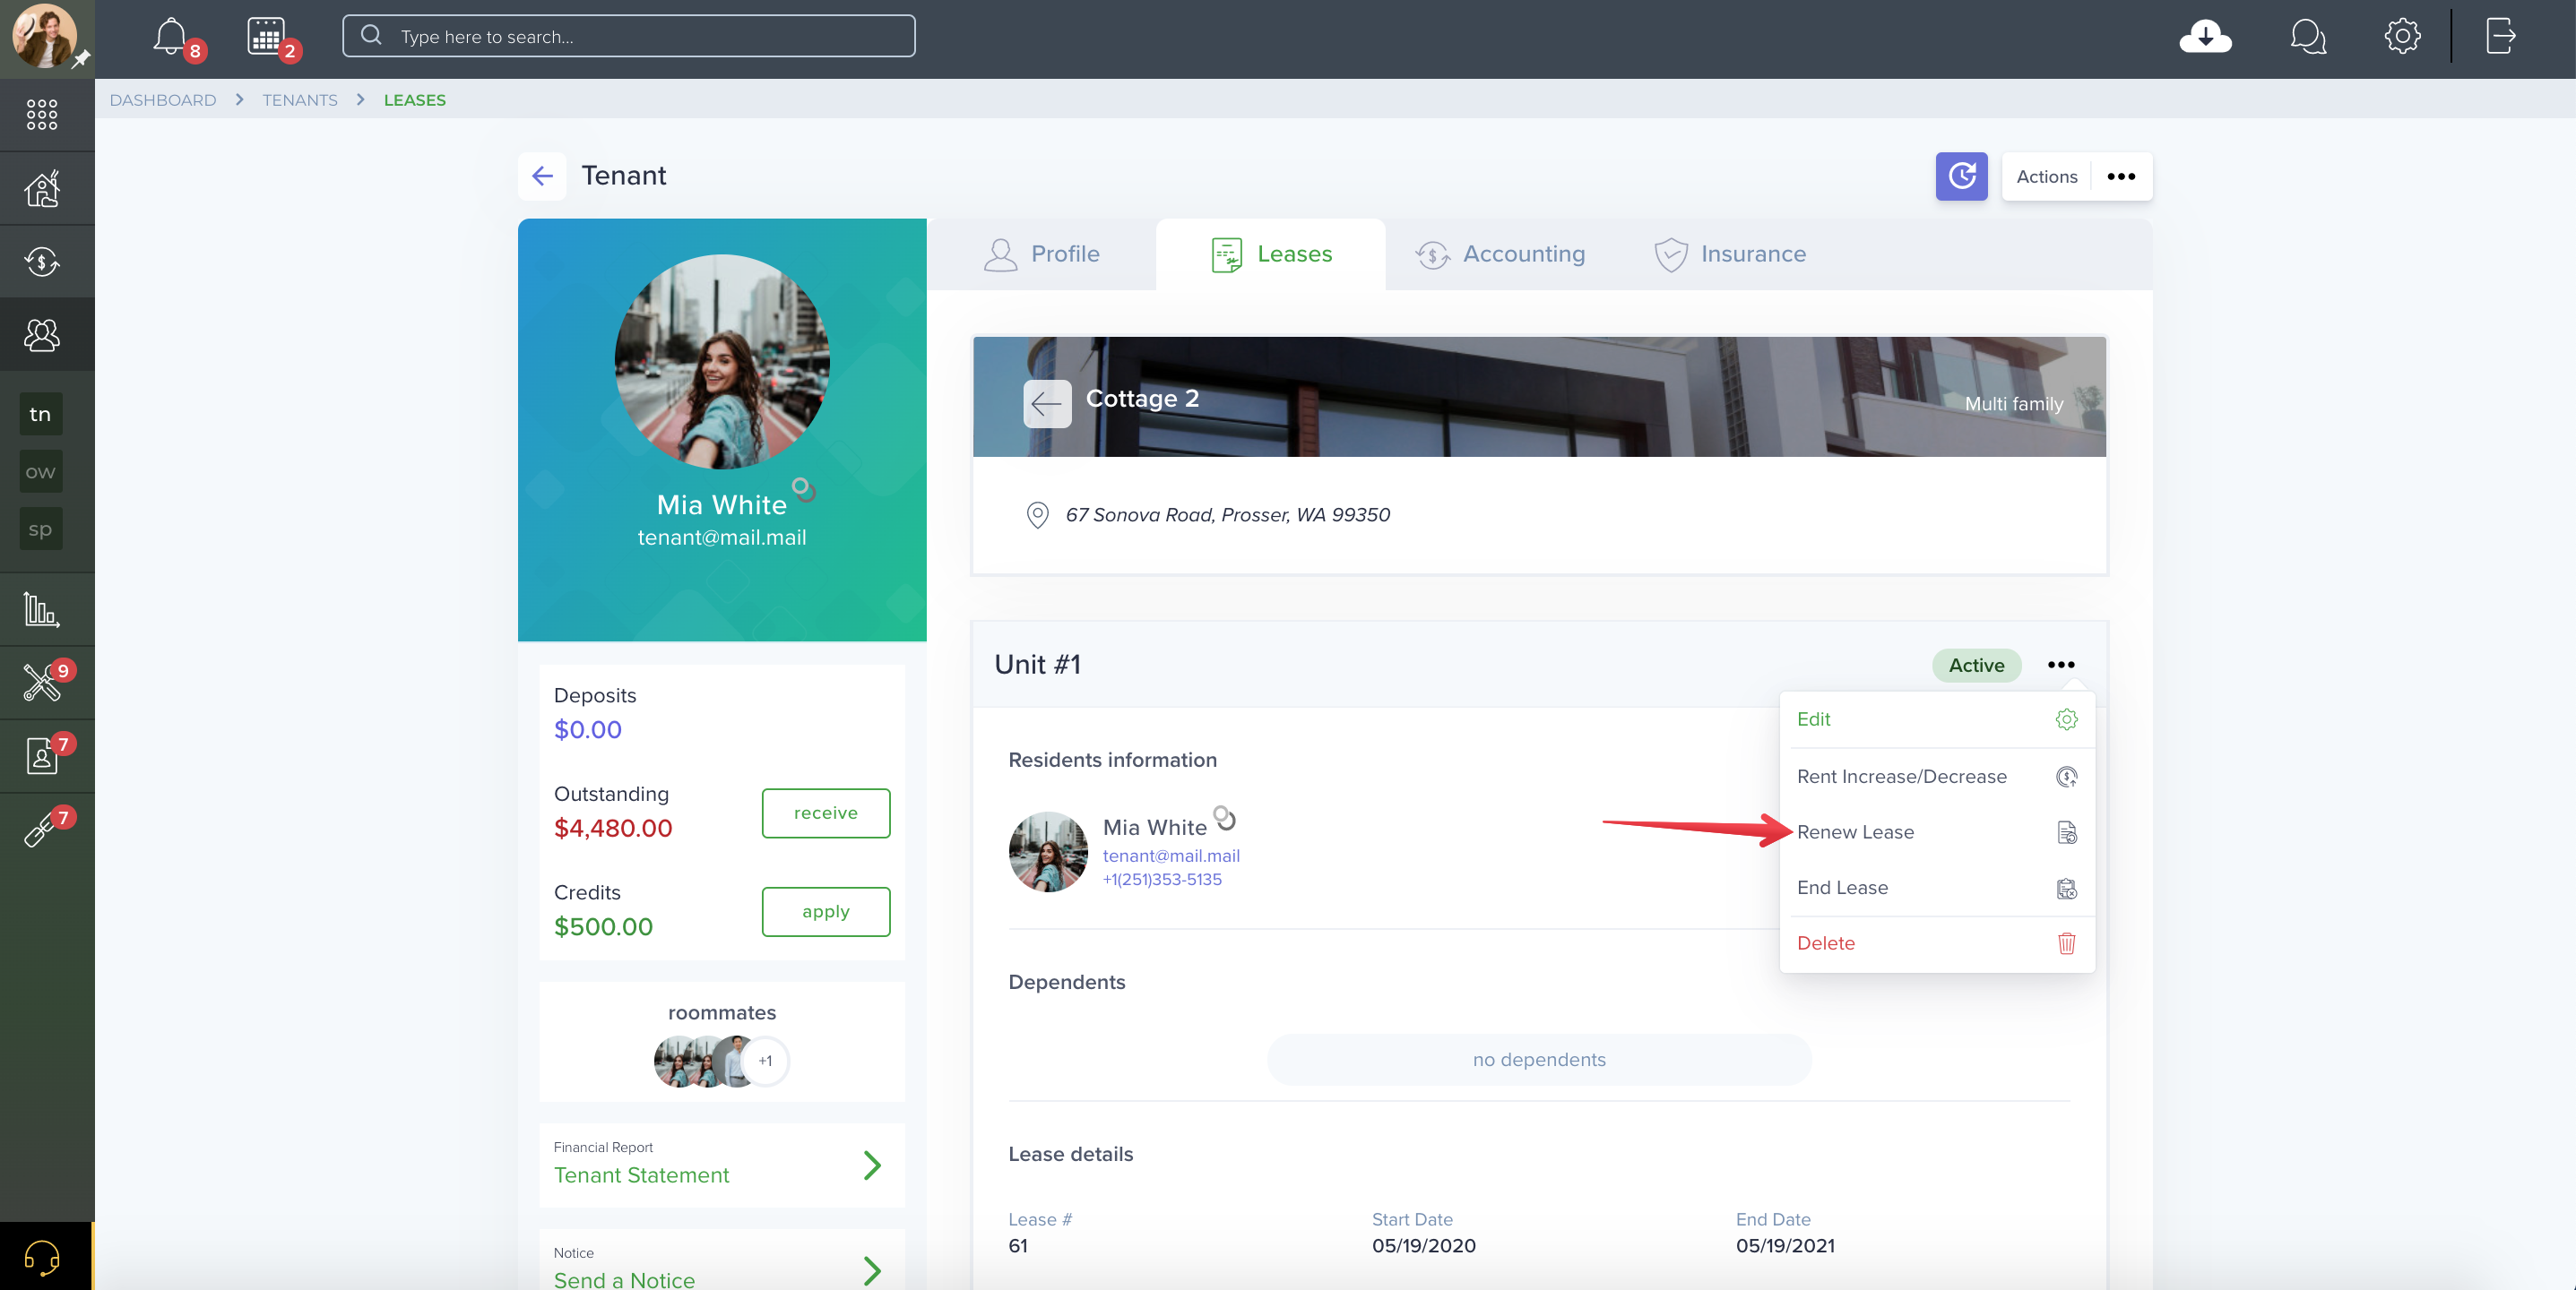
Task: Click the Renew Lease document icon
Action: (2066, 832)
